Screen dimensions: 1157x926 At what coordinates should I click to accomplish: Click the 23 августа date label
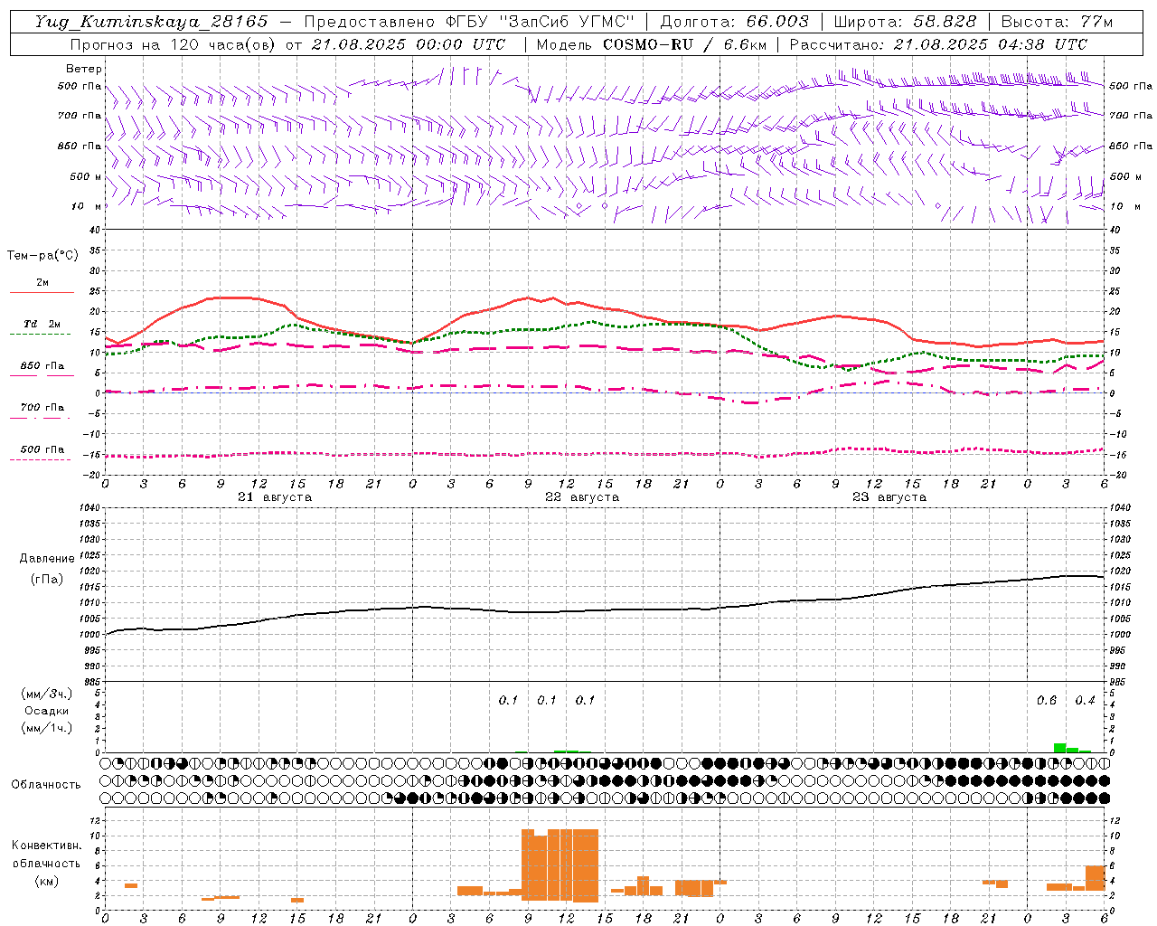[889, 497]
